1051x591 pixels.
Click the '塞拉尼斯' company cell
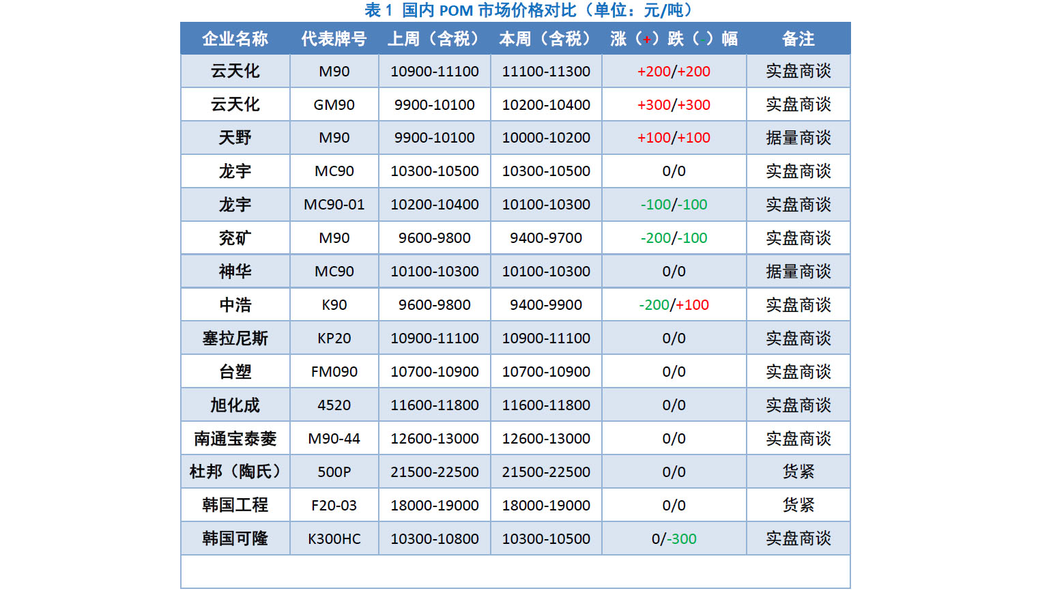click(235, 338)
